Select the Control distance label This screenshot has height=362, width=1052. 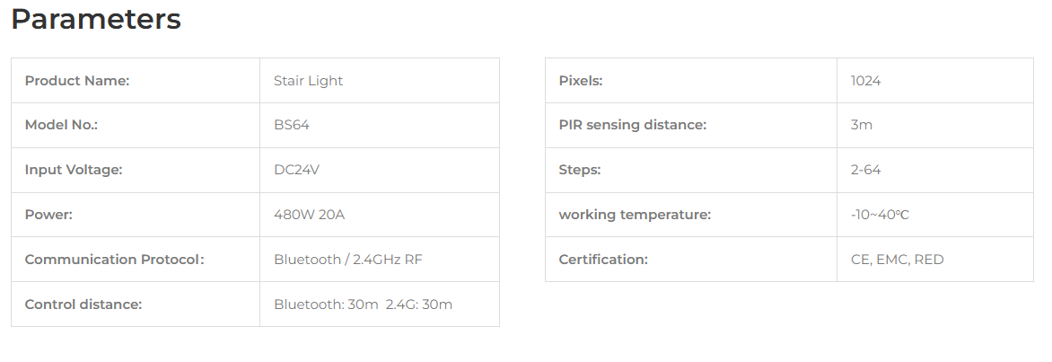83,305
